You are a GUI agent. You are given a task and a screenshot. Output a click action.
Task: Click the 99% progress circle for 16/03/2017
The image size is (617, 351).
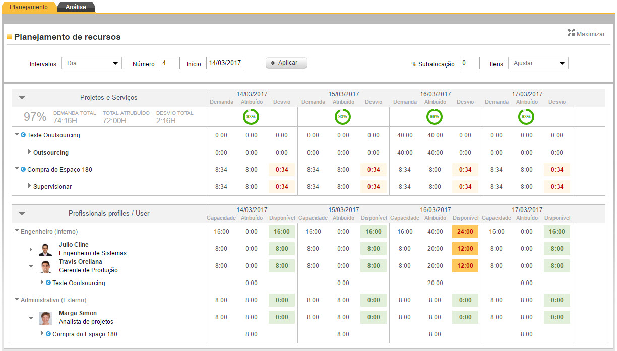[x=435, y=117]
